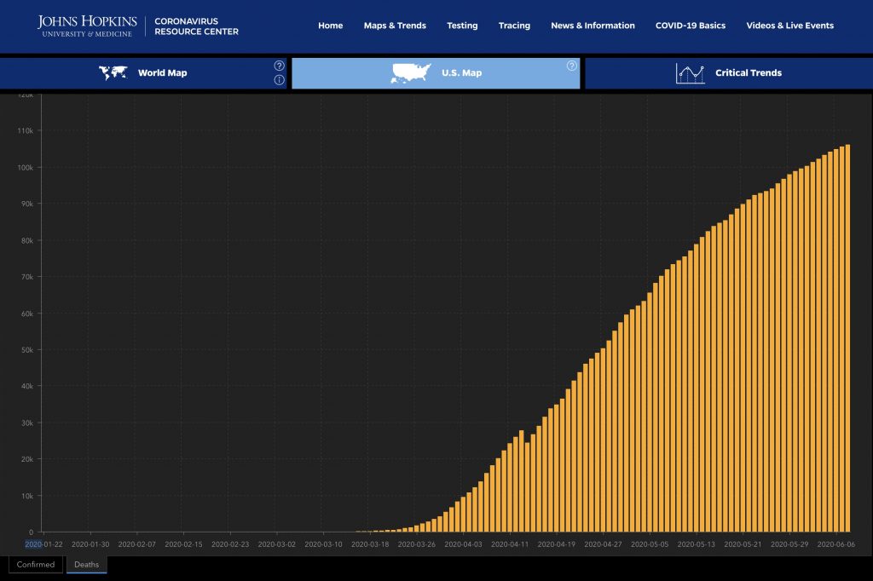
Task: Click the Critical Trends line chart icon
Action: click(690, 73)
